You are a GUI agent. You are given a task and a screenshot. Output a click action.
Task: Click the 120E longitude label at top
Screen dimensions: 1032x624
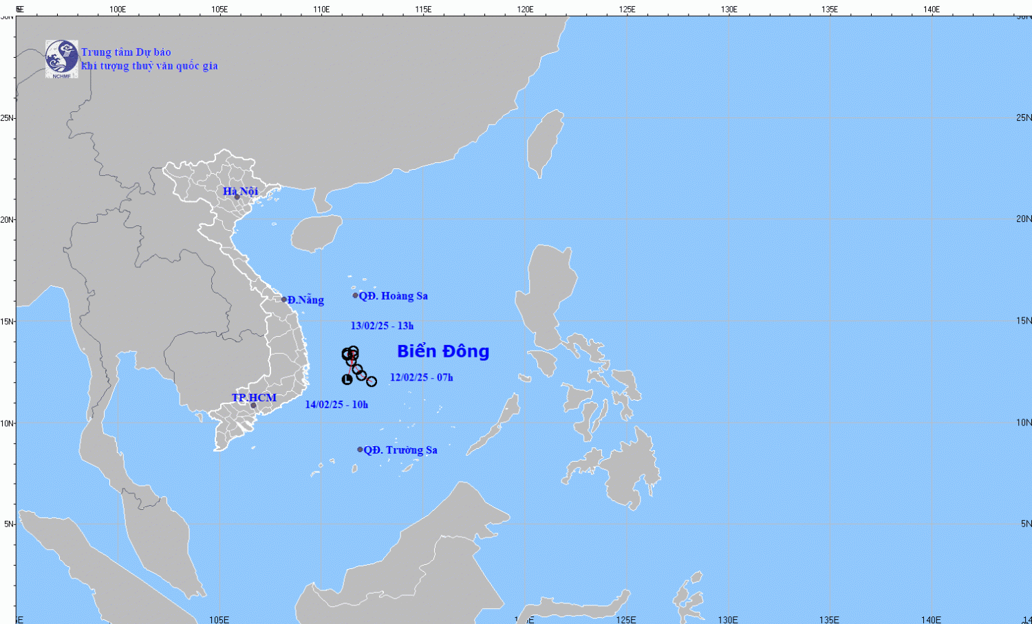(x=525, y=9)
